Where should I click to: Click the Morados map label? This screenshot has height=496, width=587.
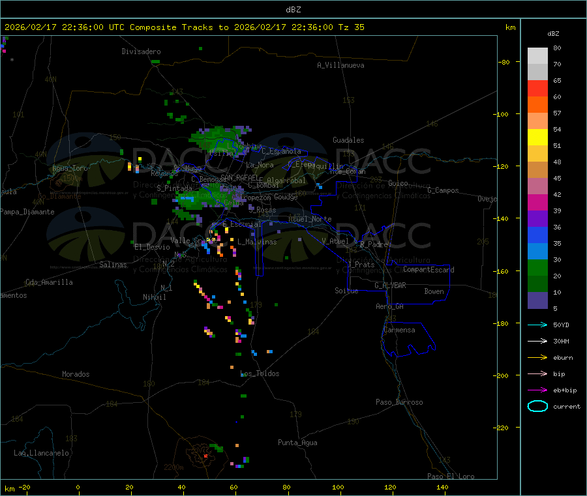[x=76, y=374]
